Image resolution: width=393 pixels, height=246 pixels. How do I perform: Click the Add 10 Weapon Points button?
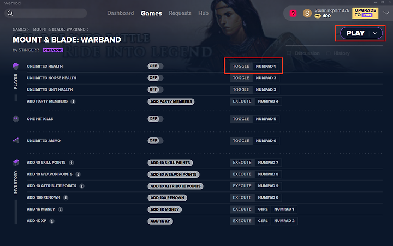click(x=174, y=175)
